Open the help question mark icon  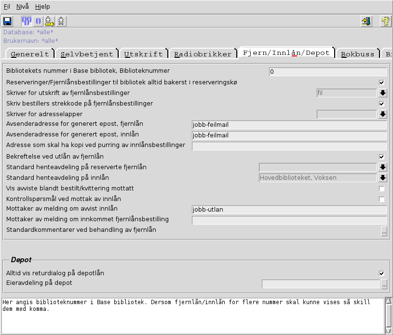pos(385,21)
